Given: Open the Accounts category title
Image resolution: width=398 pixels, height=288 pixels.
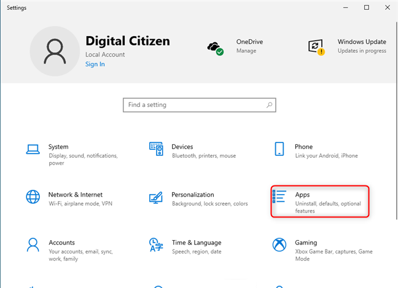Looking at the screenshot, I should (61, 243).
